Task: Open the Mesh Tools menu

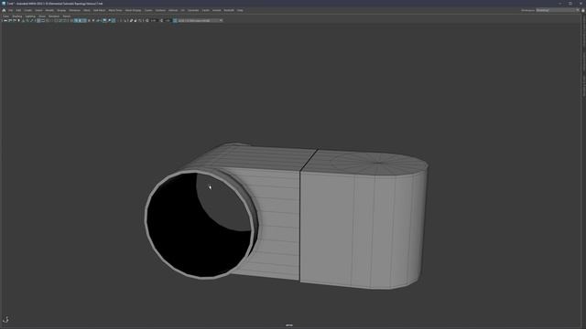Action: pos(115,10)
